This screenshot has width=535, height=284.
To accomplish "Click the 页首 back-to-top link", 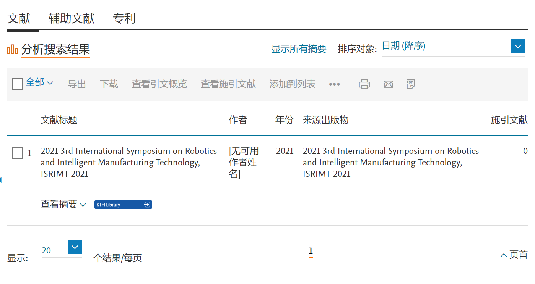I will [x=514, y=255].
